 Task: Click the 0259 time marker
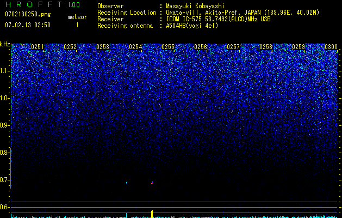click(299, 47)
